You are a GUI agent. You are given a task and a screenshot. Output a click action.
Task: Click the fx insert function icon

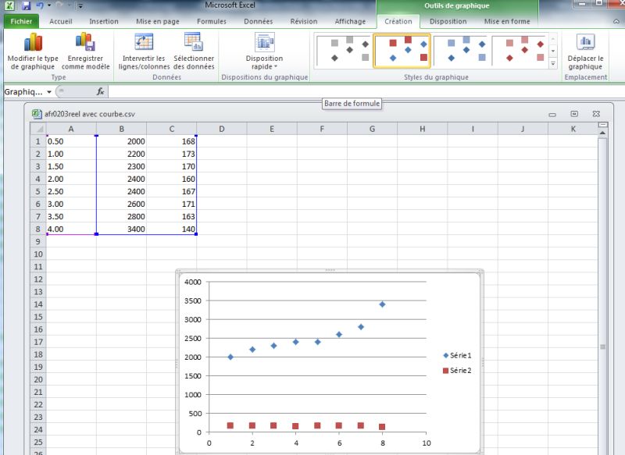(x=100, y=91)
